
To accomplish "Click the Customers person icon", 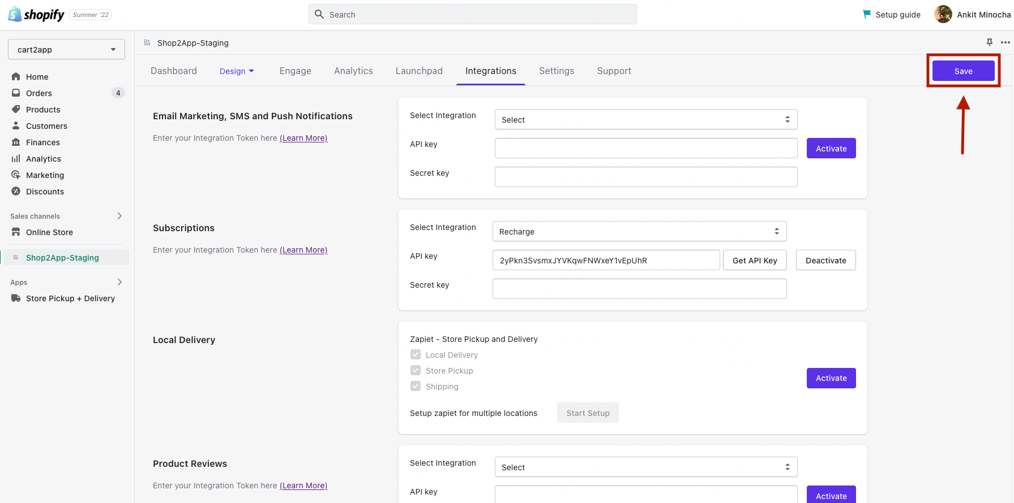I will pyautogui.click(x=16, y=125).
